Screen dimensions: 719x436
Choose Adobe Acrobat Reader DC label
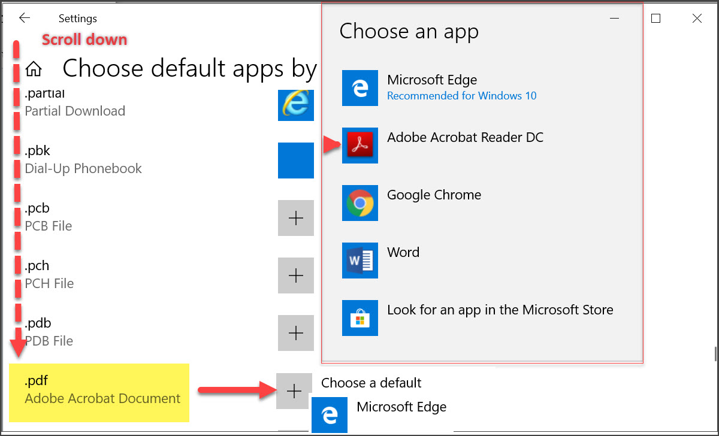[x=466, y=138]
